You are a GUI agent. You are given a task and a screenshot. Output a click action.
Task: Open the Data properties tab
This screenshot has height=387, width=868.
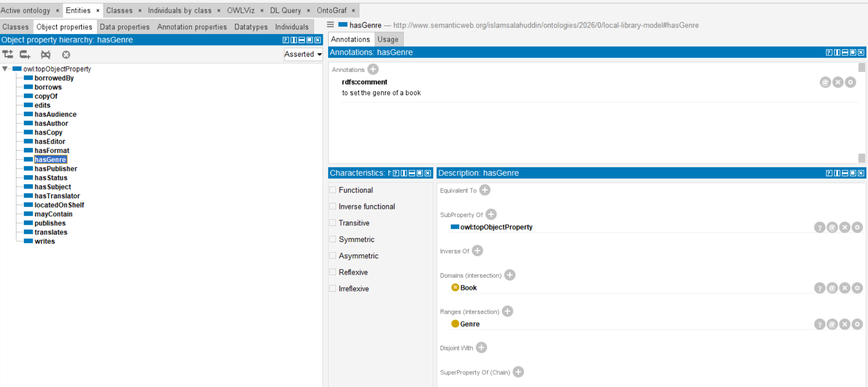(124, 27)
